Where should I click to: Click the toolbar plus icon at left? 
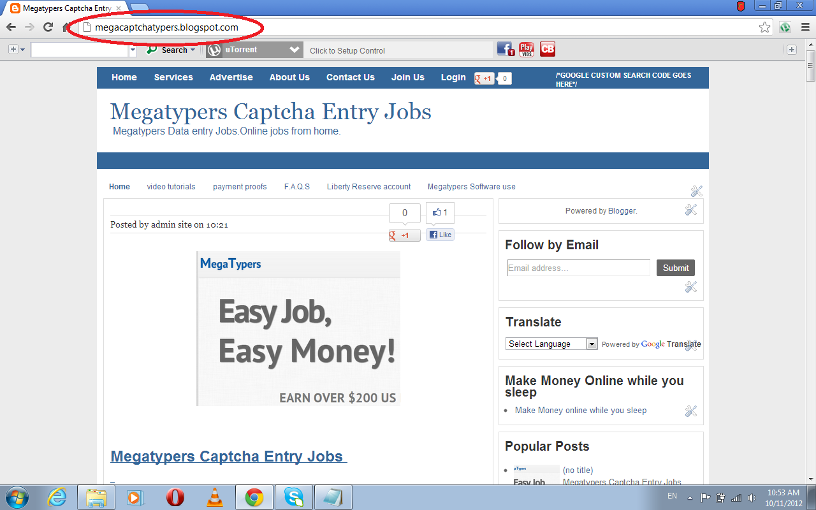pyautogui.click(x=13, y=50)
